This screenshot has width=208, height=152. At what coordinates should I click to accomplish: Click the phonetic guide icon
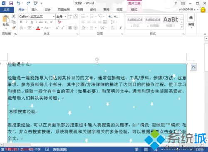70,17
